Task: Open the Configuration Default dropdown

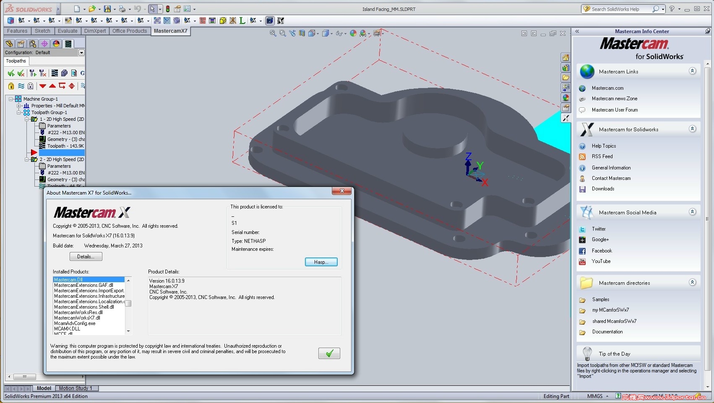Action: (82, 52)
